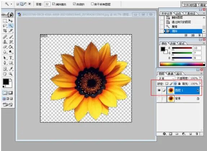Select the Move tool
Image resolution: width=207 pixels, height=151 pixels.
(10, 21)
